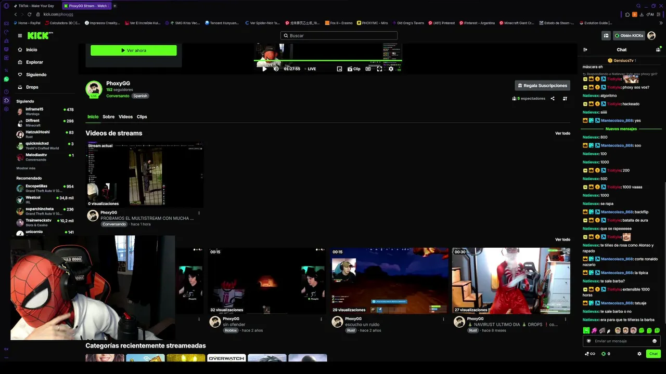Screen dimensions: 666x374
Task: Open the Kick sidebar hamburger menu
Action: coord(20,36)
